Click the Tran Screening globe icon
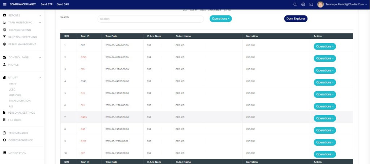Screen dimensions: 370x164 [4, 30]
